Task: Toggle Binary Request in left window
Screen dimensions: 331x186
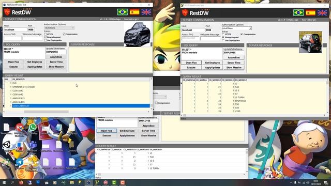Action: (x=46, y=37)
